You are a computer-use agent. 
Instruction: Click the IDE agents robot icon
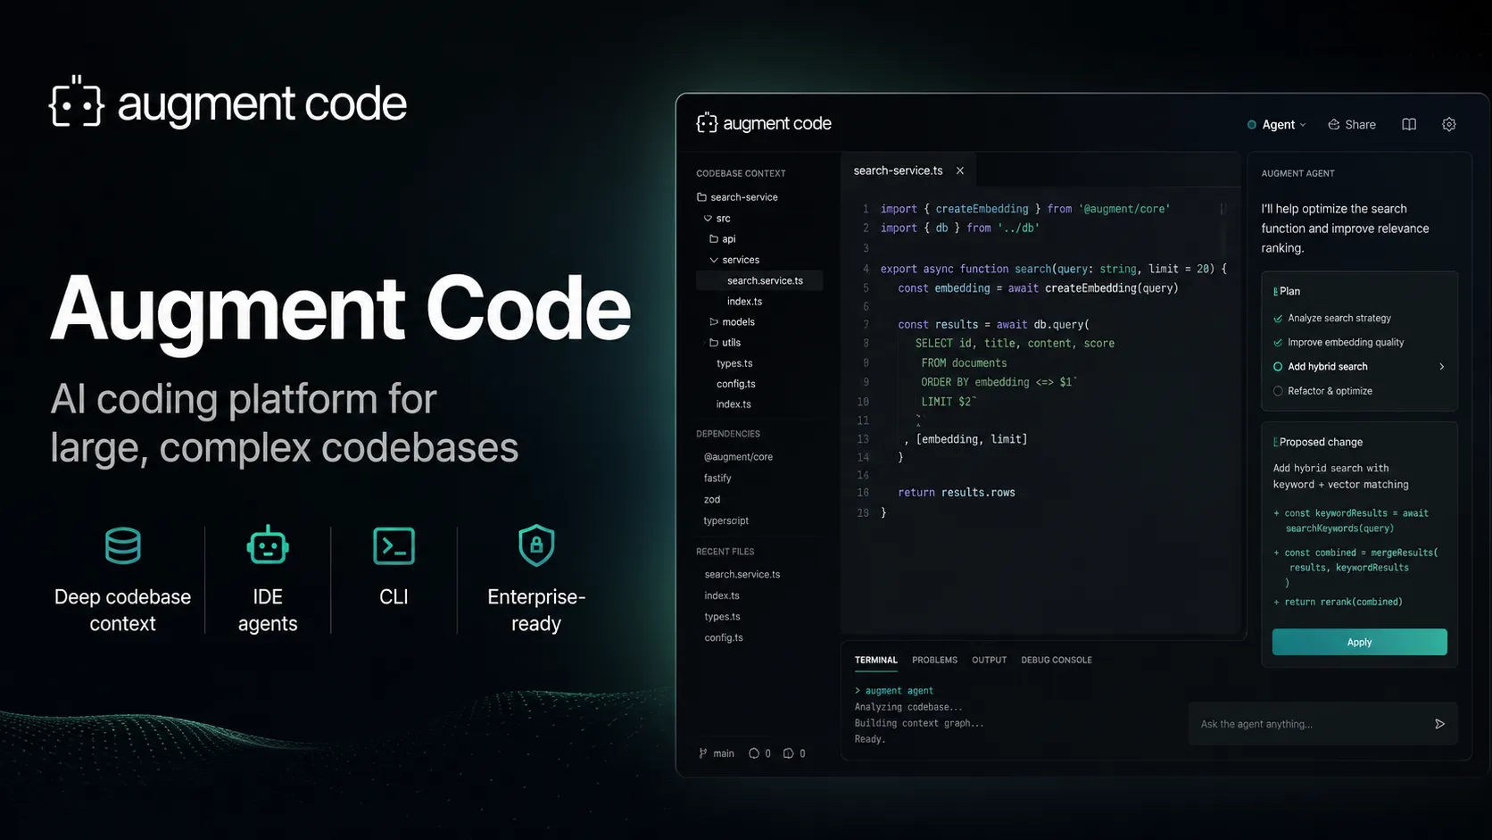click(268, 545)
